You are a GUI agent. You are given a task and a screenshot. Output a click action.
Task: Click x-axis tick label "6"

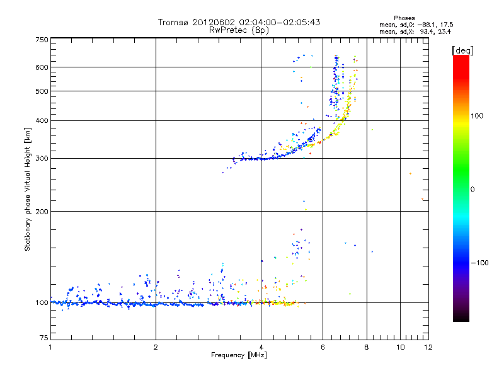pyautogui.click(x=323, y=347)
